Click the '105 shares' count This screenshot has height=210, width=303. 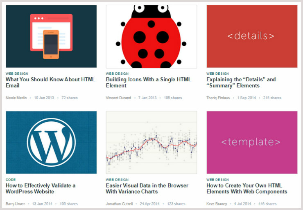click(173, 98)
